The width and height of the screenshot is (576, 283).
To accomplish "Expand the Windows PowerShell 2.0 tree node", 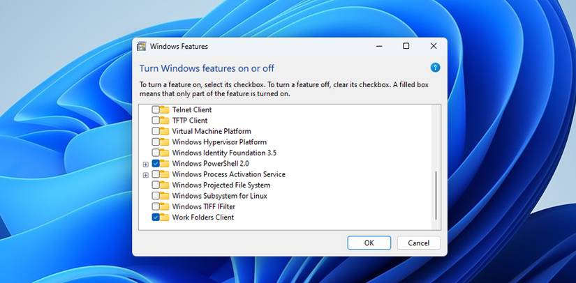I will click(145, 165).
